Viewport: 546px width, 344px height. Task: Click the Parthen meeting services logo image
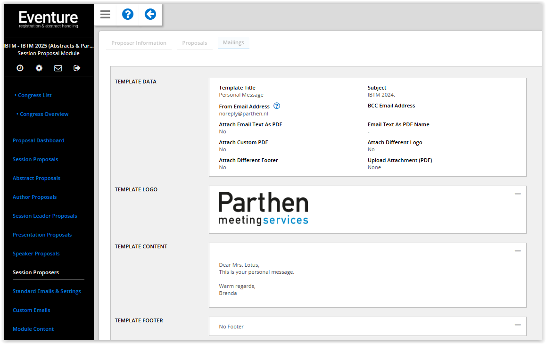[x=263, y=209]
